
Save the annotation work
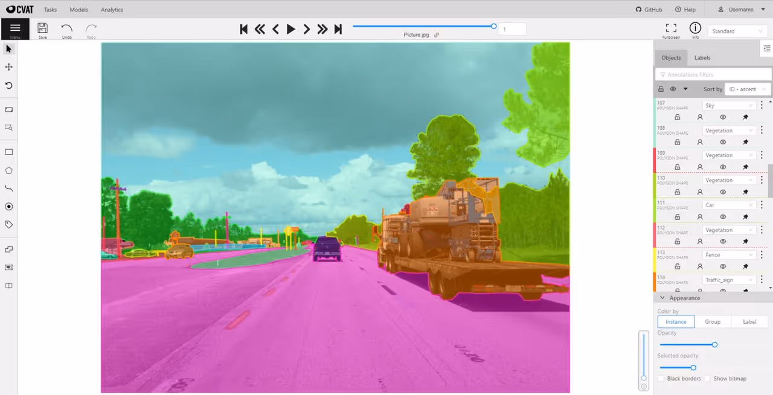(42, 30)
